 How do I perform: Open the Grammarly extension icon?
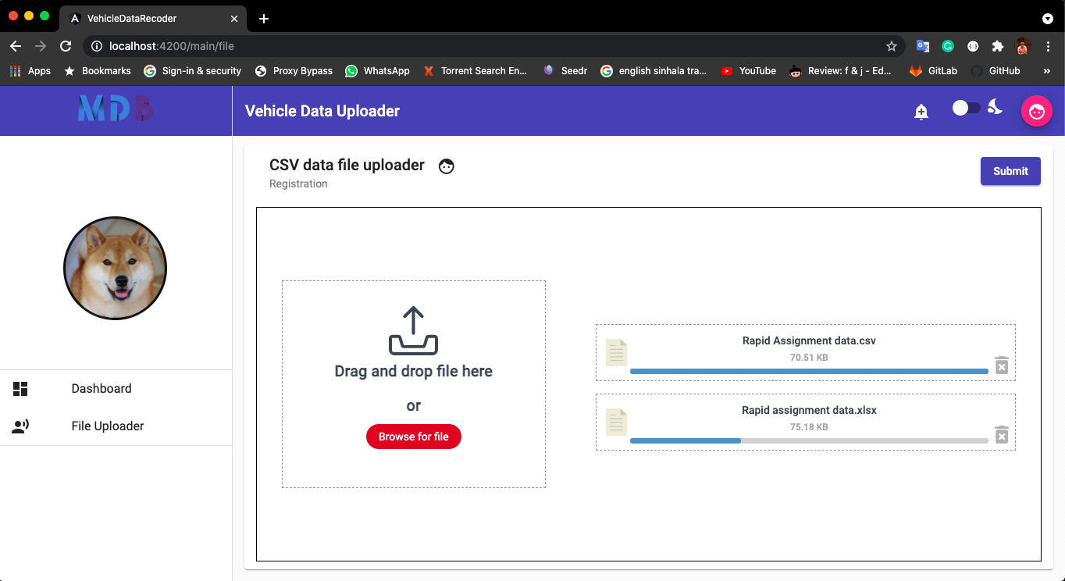pos(948,46)
